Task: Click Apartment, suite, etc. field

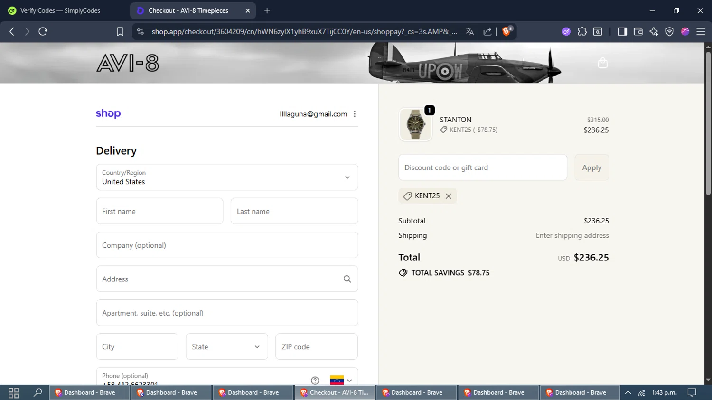Action: 227,313
